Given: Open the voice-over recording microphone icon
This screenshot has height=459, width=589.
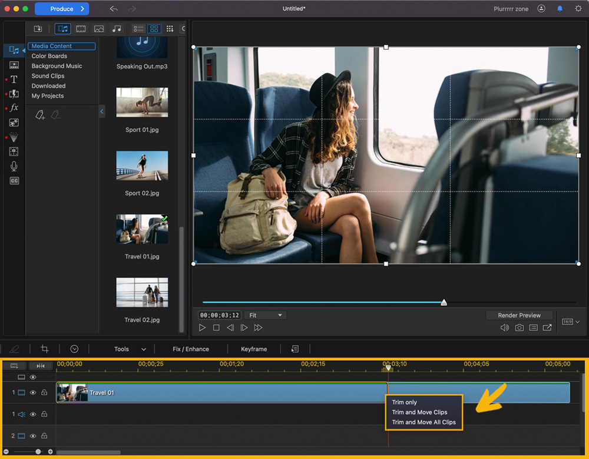Looking at the screenshot, I should 14,166.
